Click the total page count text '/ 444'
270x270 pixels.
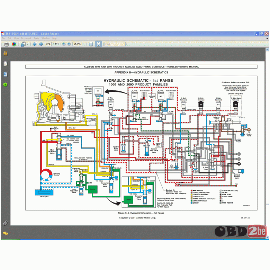click(x=56, y=44)
